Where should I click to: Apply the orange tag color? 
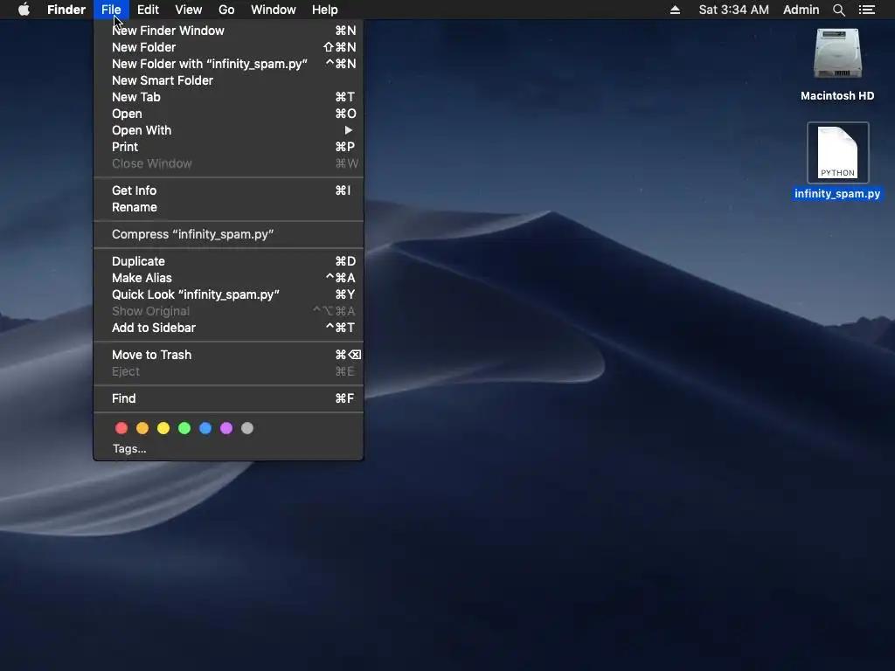coord(142,428)
